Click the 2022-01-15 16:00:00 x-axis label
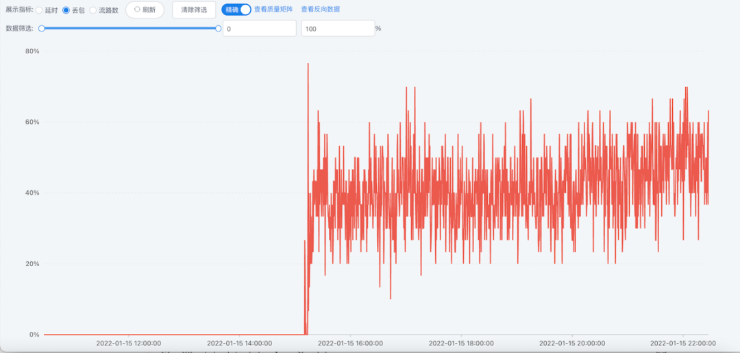740x353 pixels. point(350,343)
